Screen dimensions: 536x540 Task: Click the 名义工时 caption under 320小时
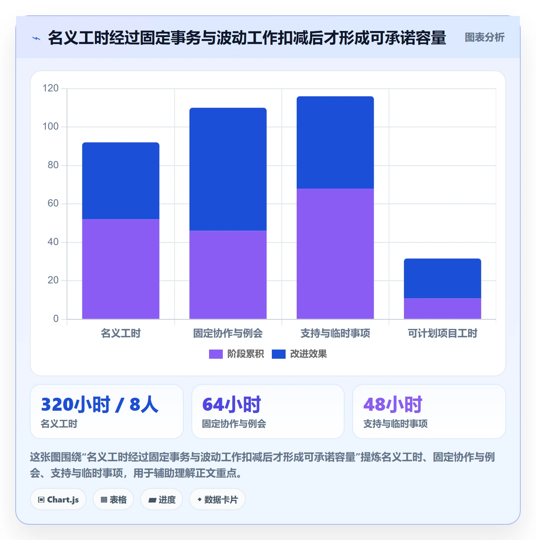[x=59, y=424]
